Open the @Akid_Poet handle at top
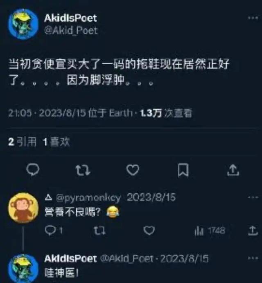The width and height of the screenshot is (262, 283). click(x=71, y=30)
